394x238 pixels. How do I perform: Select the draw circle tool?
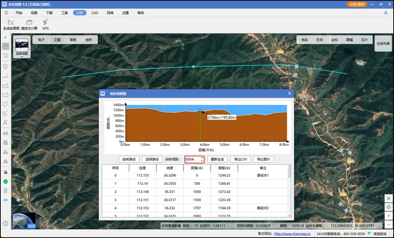click(x=5, y=104)
